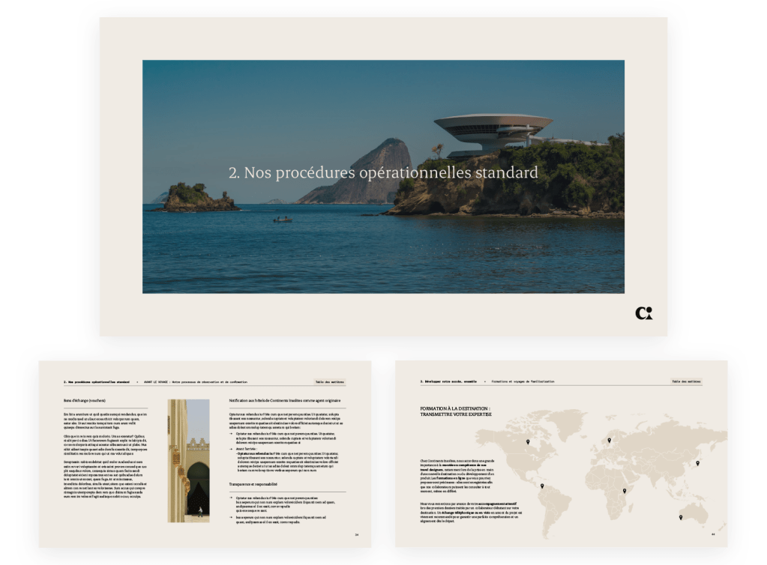This screenshot has width=767, height=565.
Task: Click page number 34 on the vouchers page
Action: pyautogui.click(x=357, y=534)
